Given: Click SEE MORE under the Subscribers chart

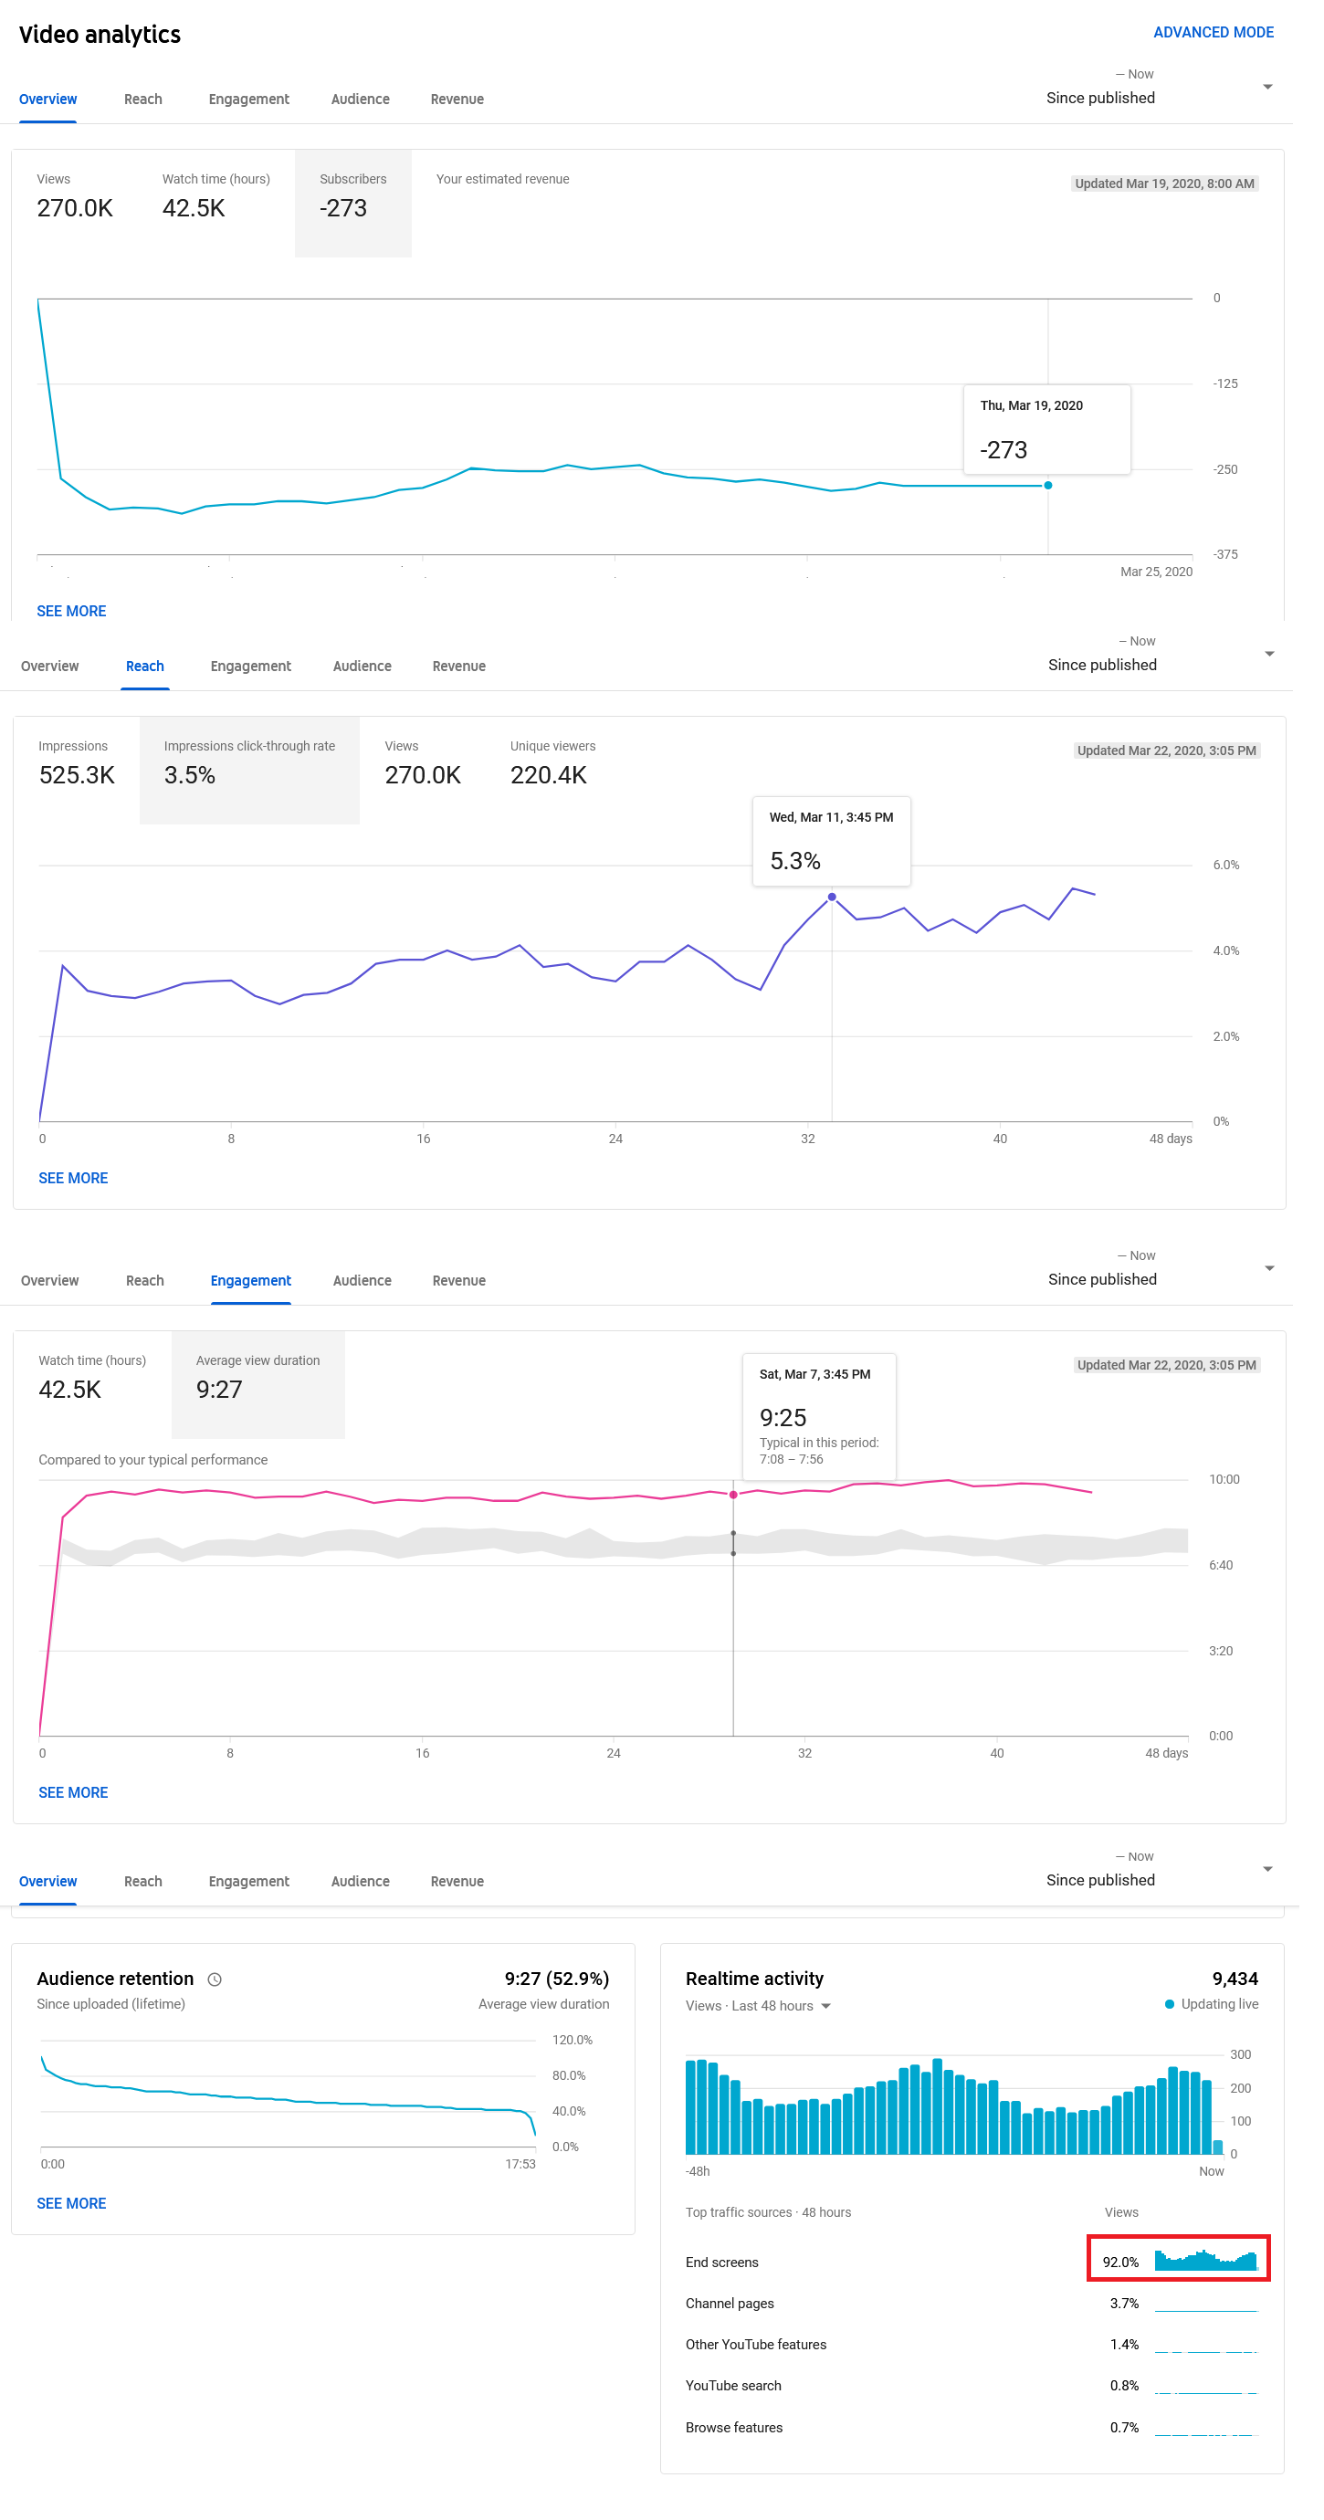Looking at the screenshot, I should [71, 612].
